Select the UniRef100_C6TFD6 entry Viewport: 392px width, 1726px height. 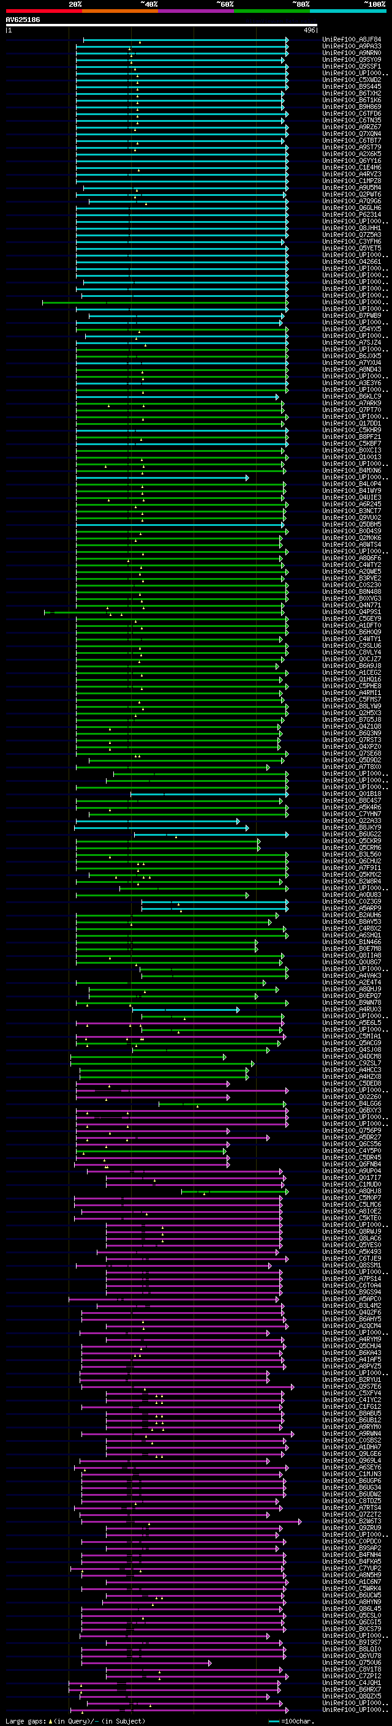pos(352,114)
